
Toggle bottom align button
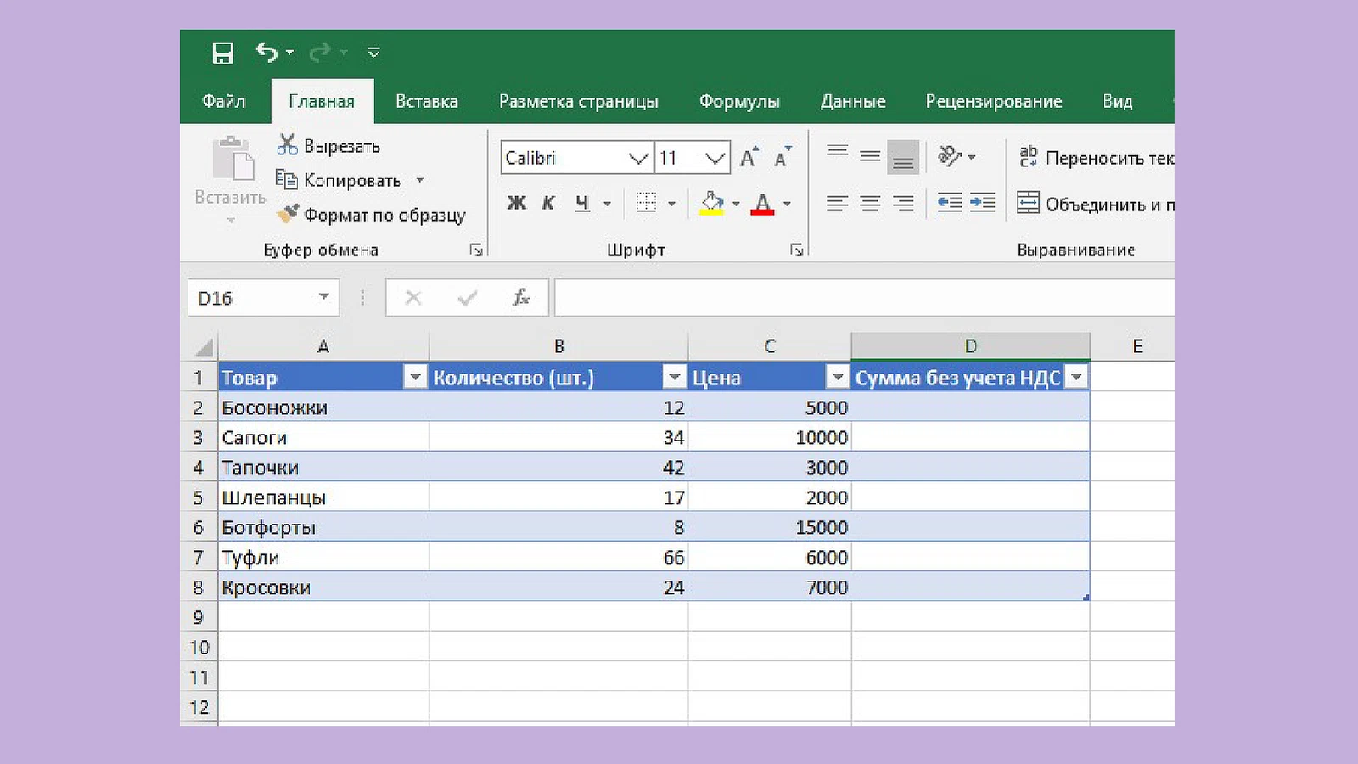coord(903,157)
